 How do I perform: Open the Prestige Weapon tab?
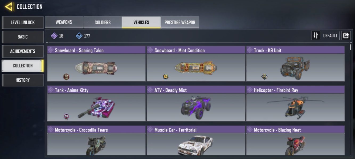click(180, 22)
